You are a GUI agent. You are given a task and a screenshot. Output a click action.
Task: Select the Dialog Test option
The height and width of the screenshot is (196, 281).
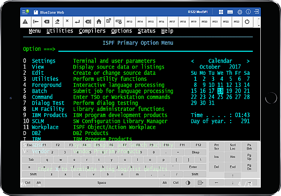click(48, 103)
